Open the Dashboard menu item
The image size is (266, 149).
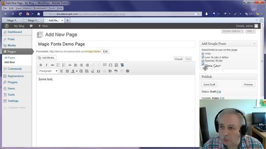tap(15, 32)
